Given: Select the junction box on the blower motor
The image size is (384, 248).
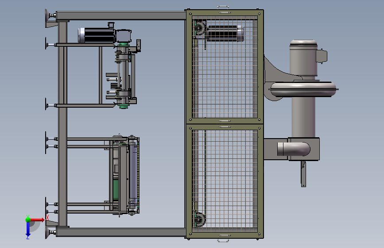Looking at the screenshot, I should click(x=322, y=56).
